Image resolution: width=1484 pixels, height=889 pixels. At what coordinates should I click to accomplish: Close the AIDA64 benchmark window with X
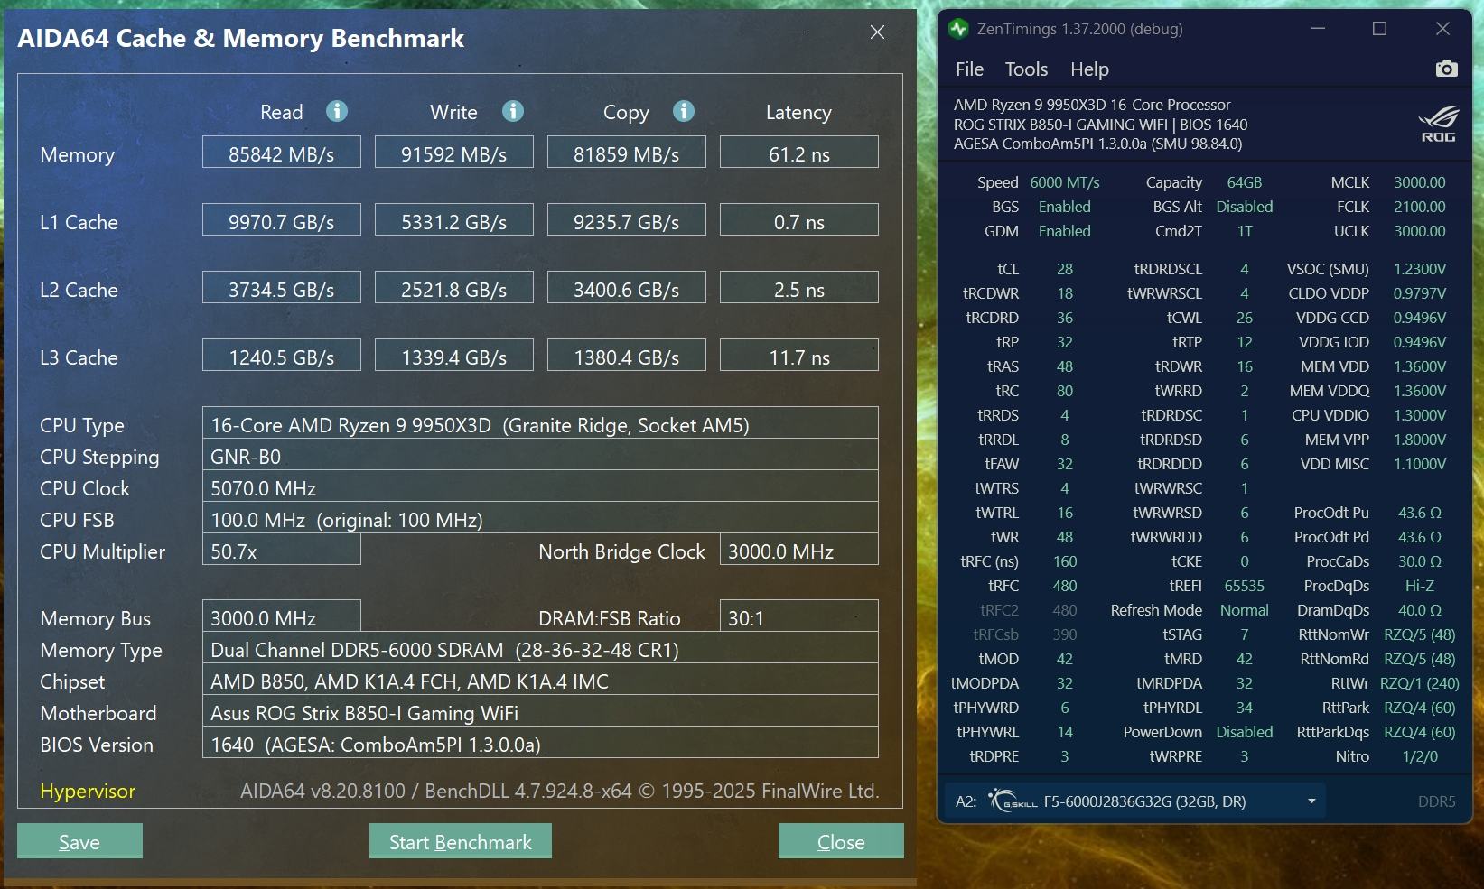(x=877, y=32)
